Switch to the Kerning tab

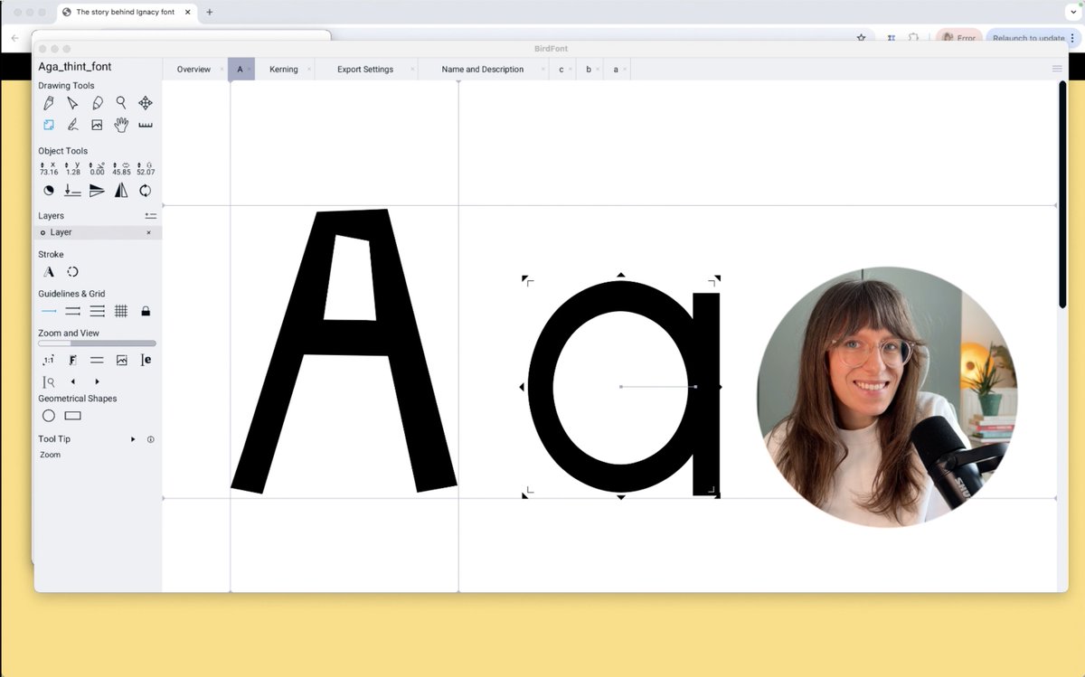[284, 70]
